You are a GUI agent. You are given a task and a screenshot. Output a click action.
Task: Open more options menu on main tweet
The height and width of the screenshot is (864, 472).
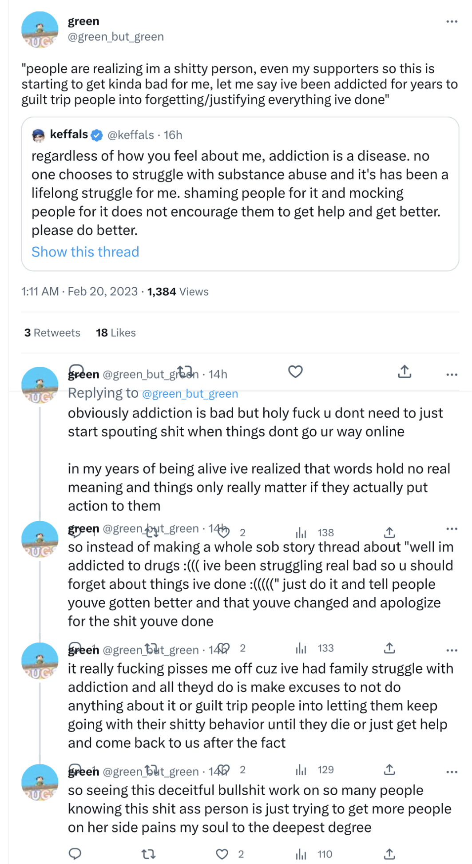(x=452, y=21)
